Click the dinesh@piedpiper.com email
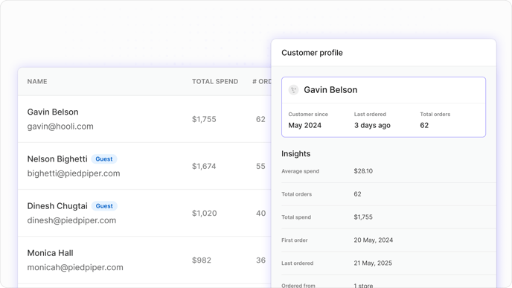Image resolution: width=512 pixels, height=288 pixels. [71, 220]
